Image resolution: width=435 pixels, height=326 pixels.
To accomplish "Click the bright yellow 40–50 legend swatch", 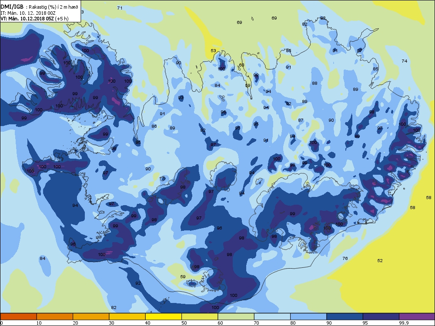I will pyautogui.click(x=164, y=316).
